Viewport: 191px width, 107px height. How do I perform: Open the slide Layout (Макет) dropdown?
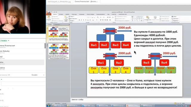point(71,17)
